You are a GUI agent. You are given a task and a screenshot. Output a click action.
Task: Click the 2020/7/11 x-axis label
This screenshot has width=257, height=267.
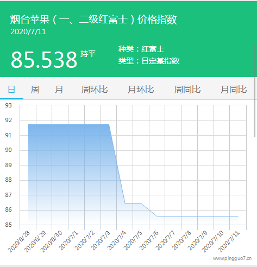coord(229,241)
